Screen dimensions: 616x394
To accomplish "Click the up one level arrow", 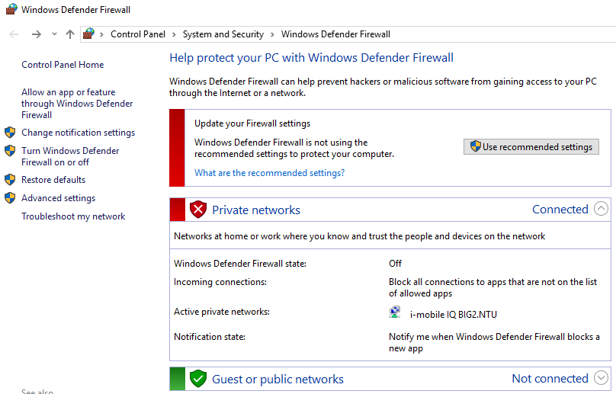I will pos(70,34).
